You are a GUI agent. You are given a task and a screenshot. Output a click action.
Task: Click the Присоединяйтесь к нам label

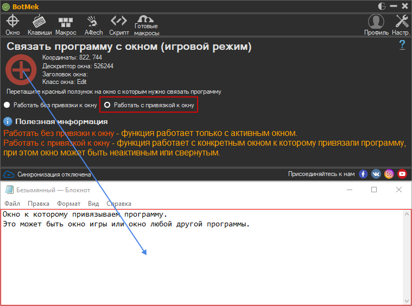click(321, 174)
